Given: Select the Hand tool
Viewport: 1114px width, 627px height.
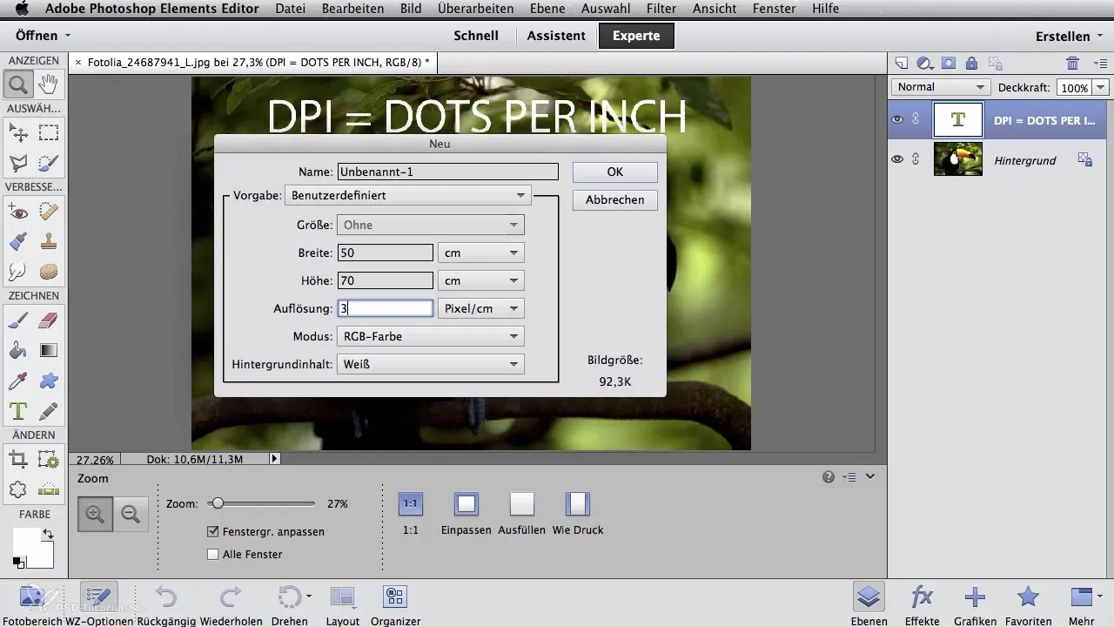Looking at the screenshot, I should click(x=49, y=84).
